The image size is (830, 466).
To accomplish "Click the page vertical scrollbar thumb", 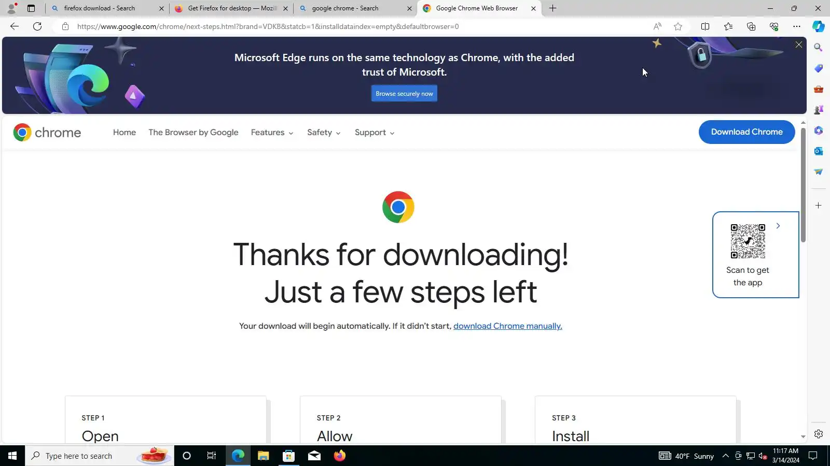I will click(803, 185).
